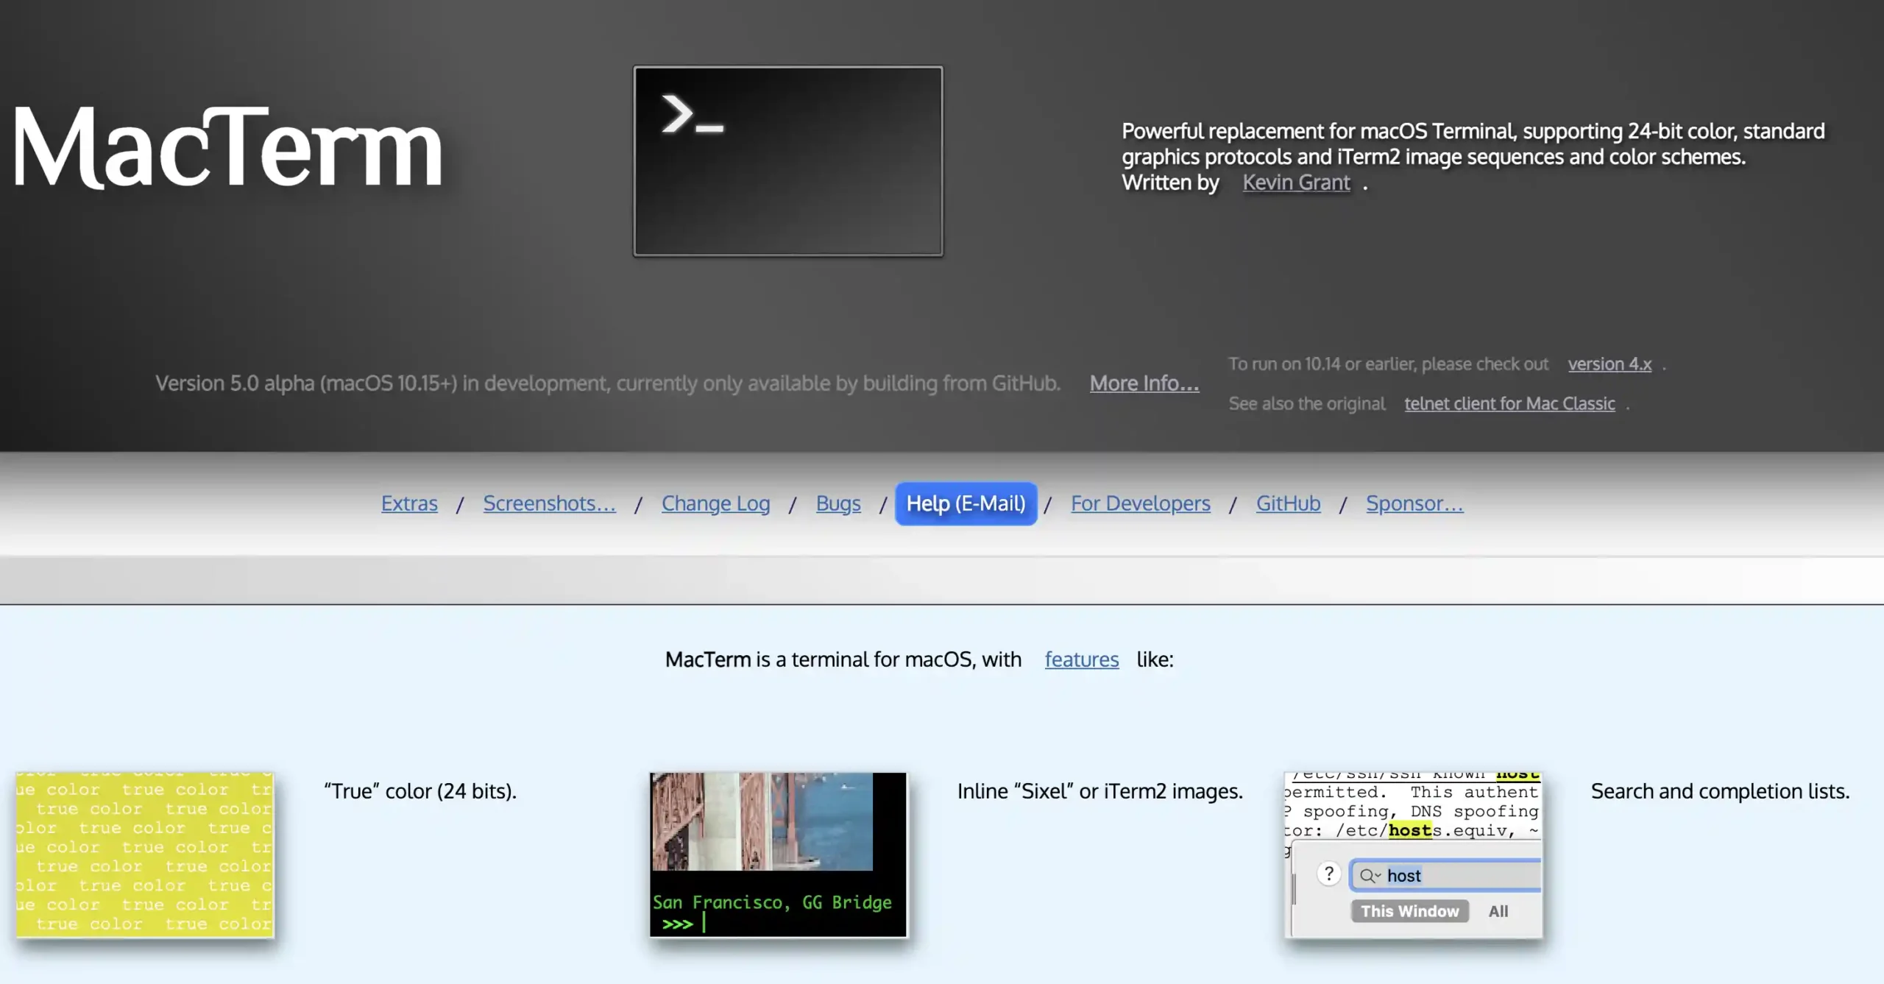Screen dimensions: 1884x984
Task: Open the Screenshots tab
Action: tap(550, 502)
